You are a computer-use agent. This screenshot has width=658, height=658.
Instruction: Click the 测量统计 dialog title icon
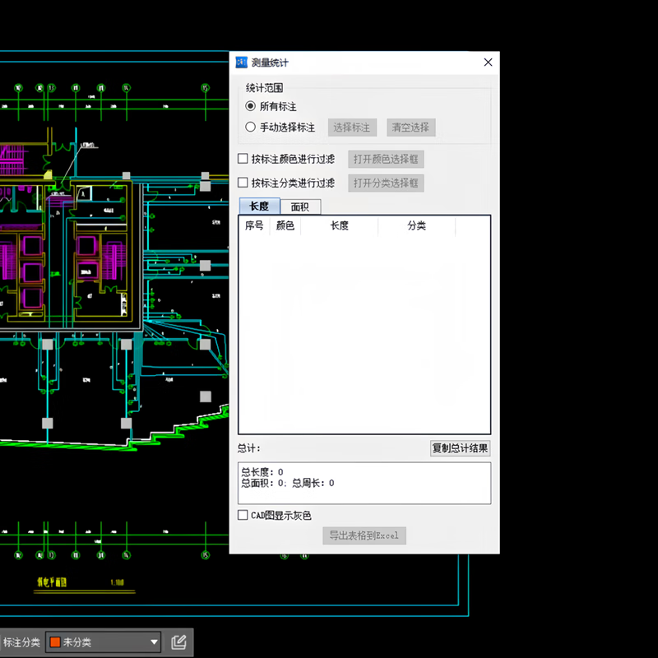[241, 63]
